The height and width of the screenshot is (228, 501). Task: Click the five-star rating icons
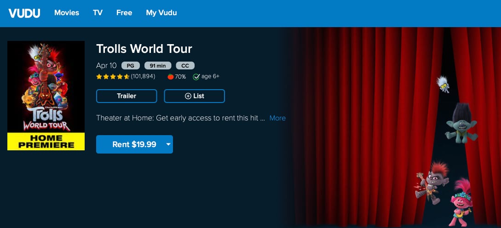(113, 76)
